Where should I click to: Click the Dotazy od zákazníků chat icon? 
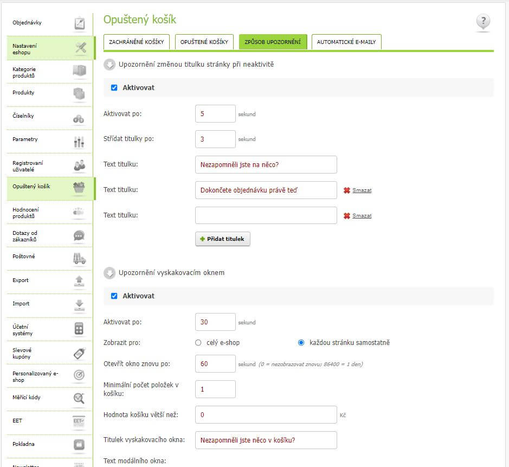coord(79,235)
